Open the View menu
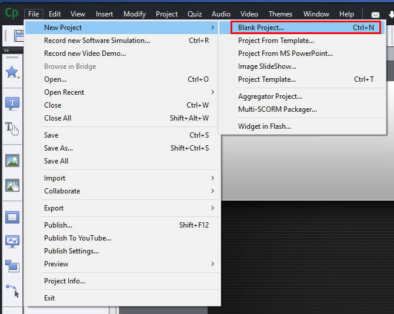Image resolution: width=394 pixels, height=314 pixels. 78,14
